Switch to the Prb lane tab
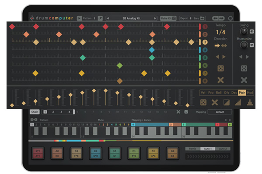The height and width of the screenshot is (174, 262). tap(211, 93)
